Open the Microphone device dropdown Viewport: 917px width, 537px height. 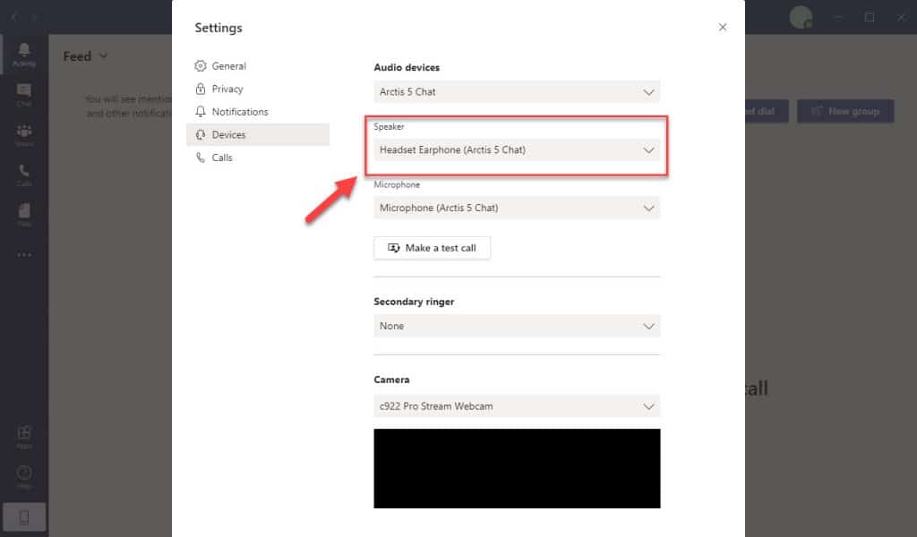[x=517, y=208]
